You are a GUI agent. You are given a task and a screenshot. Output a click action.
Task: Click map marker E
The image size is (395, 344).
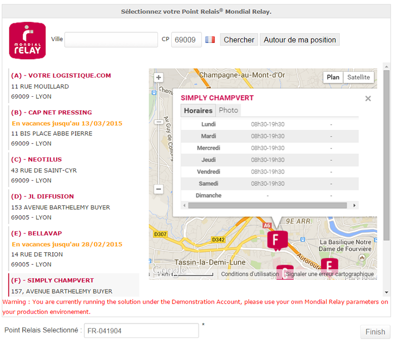tap(329, 265)
